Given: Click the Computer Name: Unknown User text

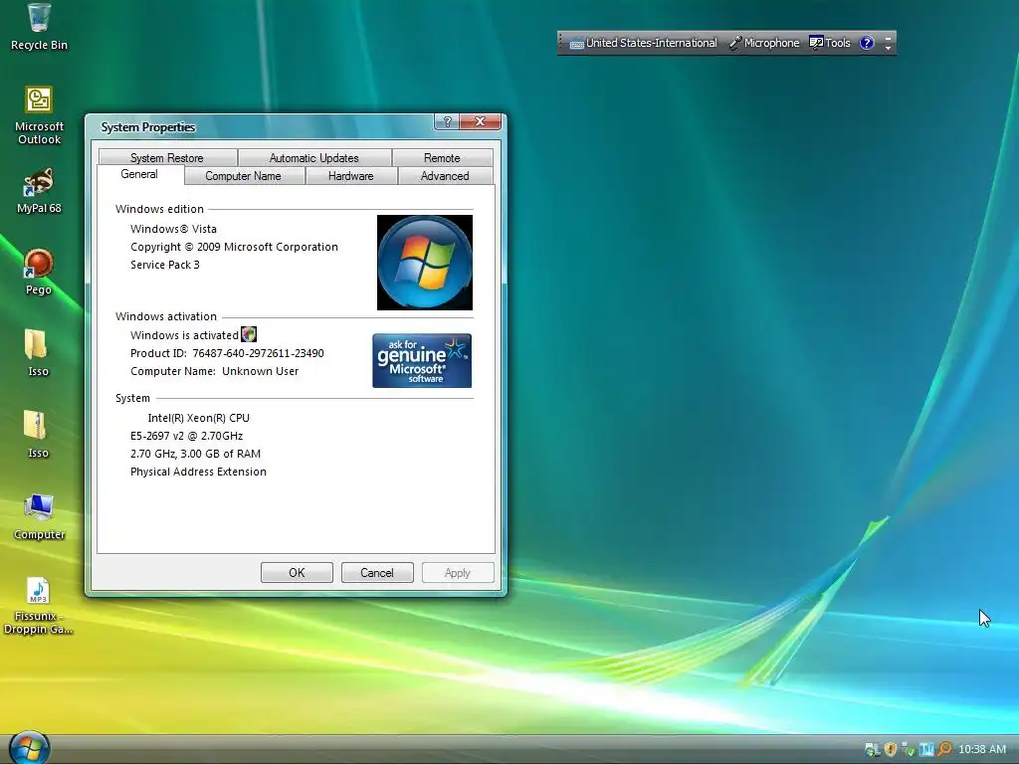Looking at the screenshot, I should [x=215, y=371].
